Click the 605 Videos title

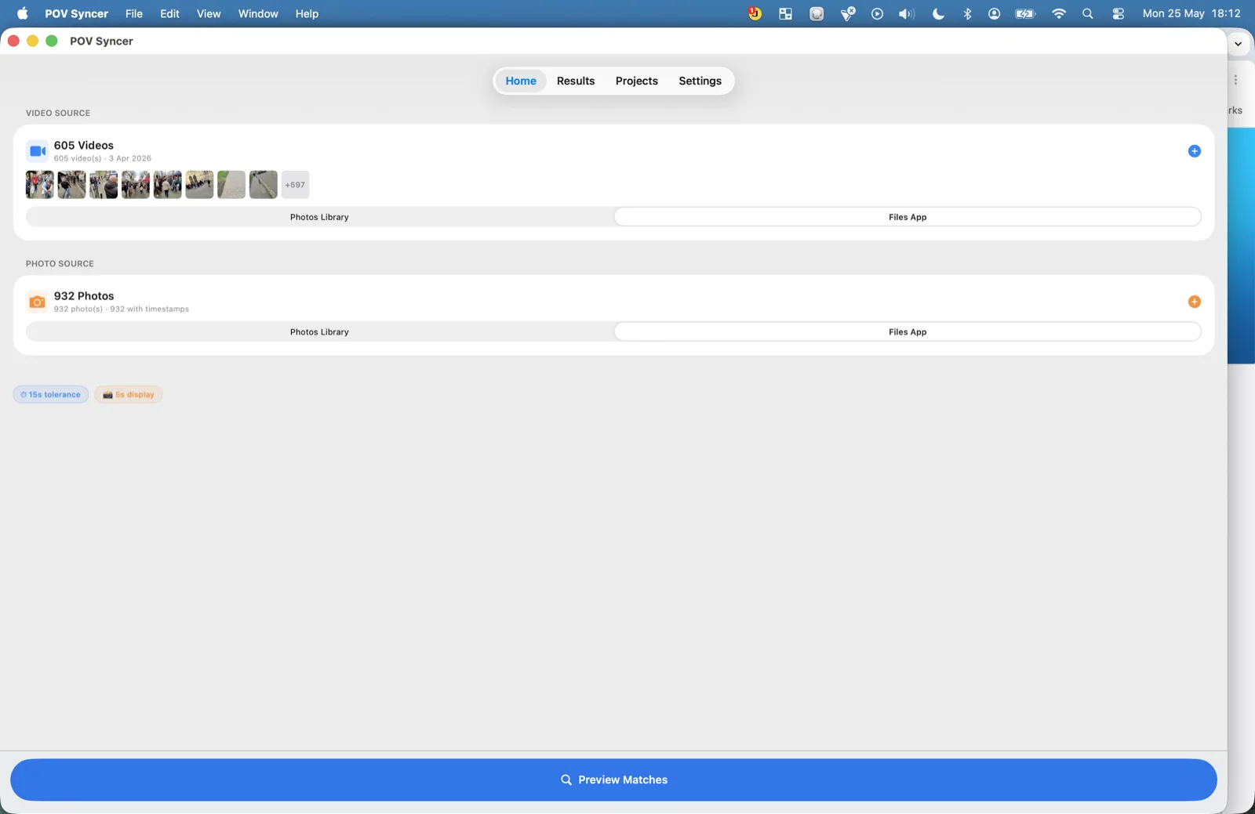(x=84, y=145)
